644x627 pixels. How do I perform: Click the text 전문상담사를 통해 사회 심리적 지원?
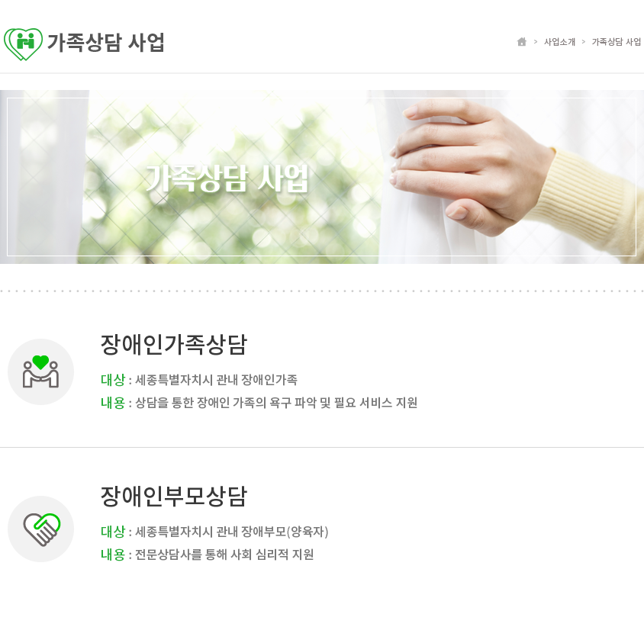coord(224,555)
